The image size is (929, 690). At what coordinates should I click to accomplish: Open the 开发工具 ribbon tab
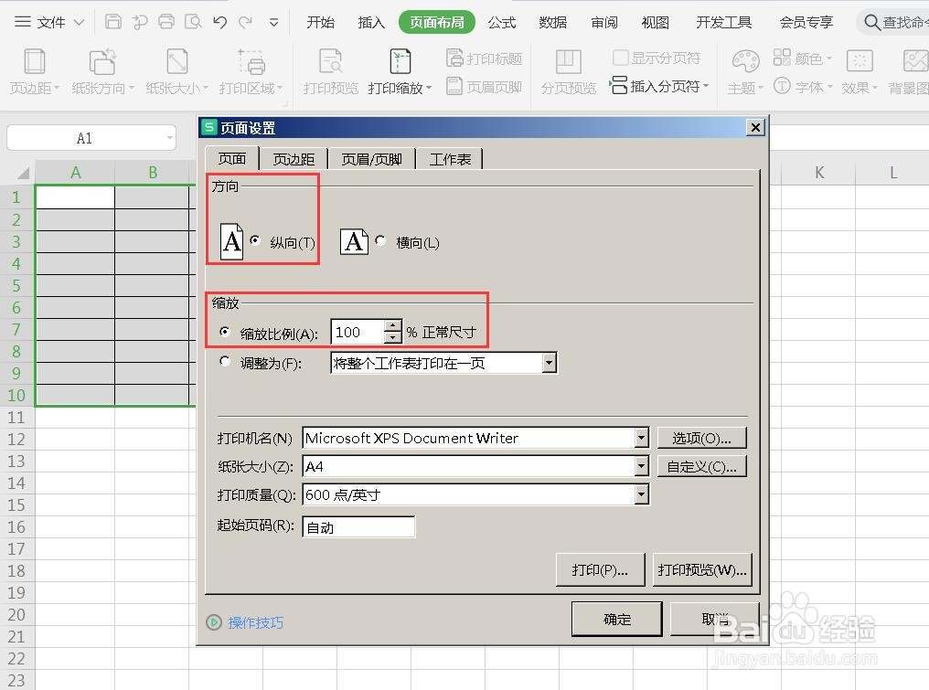pyautogui.click(x=724, y=23)
